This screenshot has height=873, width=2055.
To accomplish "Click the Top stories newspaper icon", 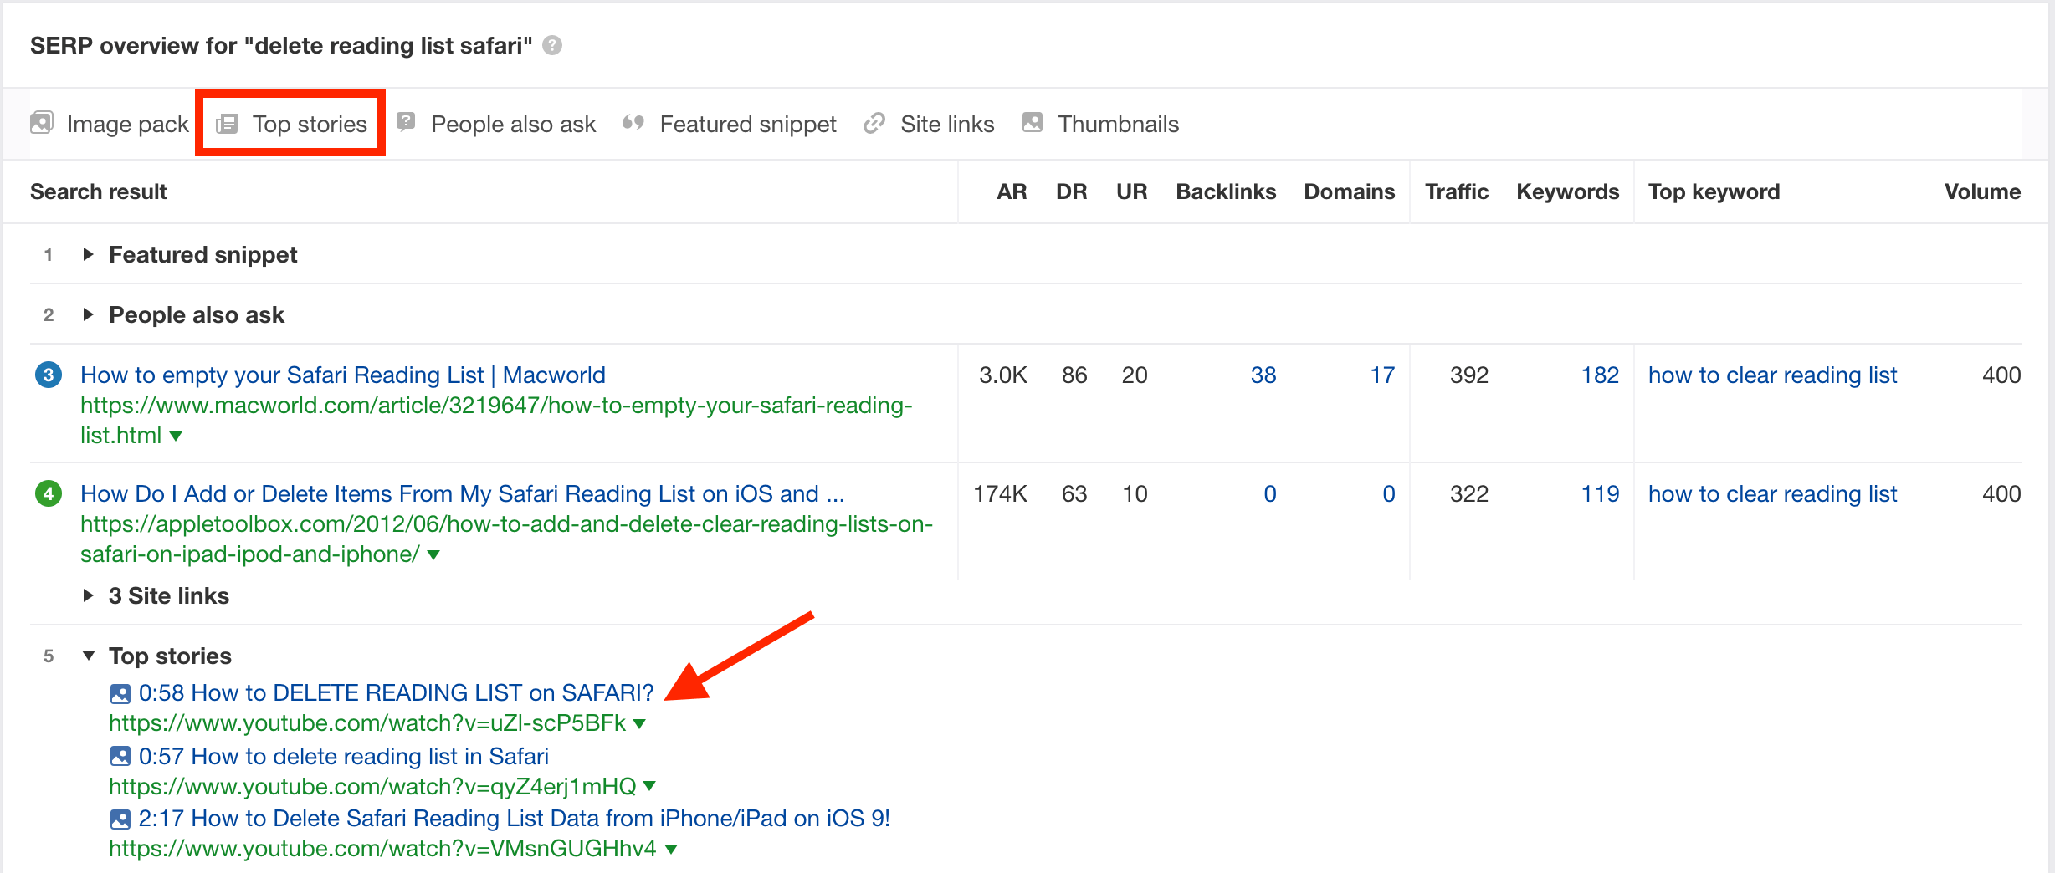I will [x=227, y=124].
